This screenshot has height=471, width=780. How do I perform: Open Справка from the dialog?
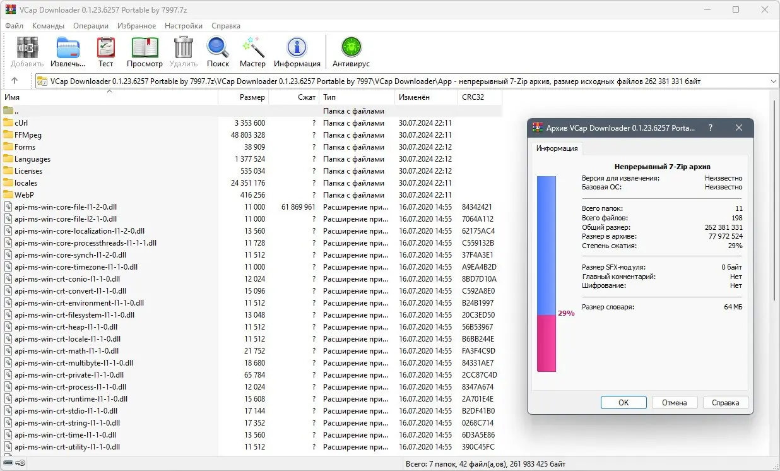(x=726, y=402)
